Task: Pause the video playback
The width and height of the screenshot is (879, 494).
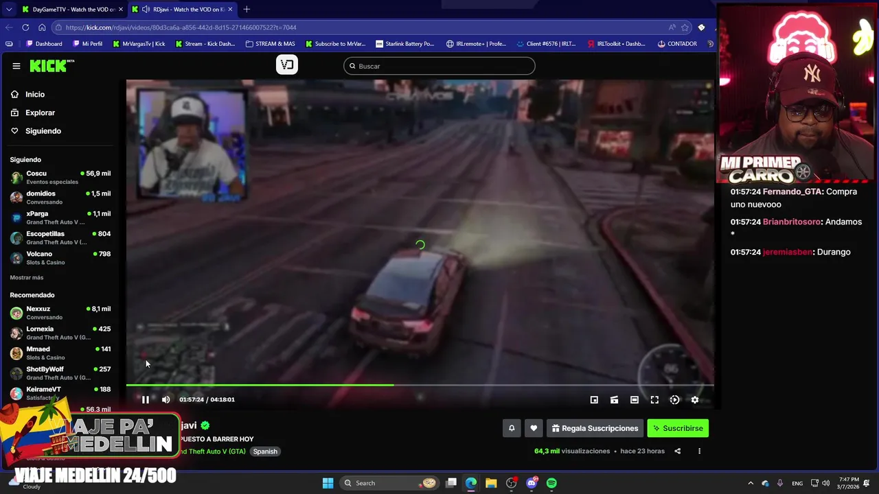Action: click(x=146, y=399)
